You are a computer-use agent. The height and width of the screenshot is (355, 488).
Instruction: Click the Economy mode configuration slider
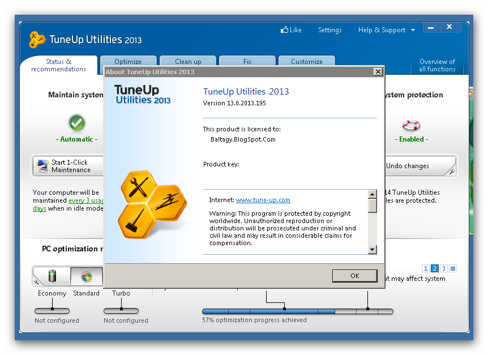[x=52, y=310]
